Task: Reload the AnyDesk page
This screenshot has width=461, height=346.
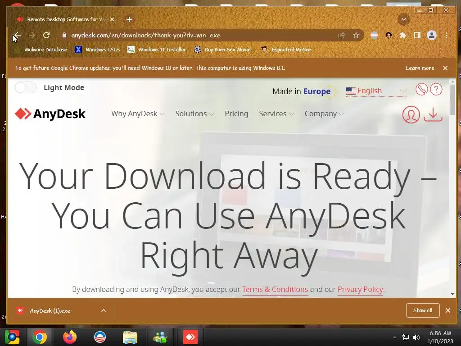Action: tap(46, 36)
